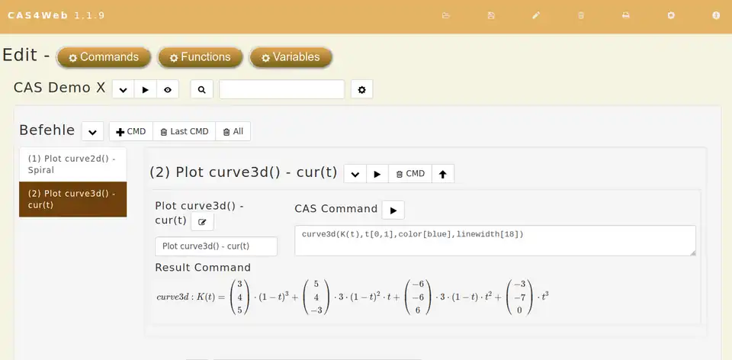Open chevron dropdown next to command (2) title
This screenshot has width=732, height=360.
355,174
